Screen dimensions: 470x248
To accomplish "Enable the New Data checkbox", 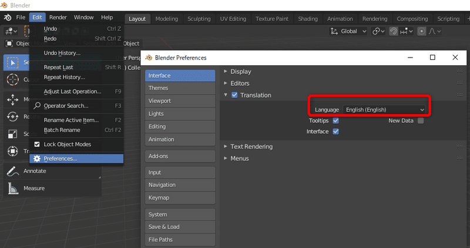I will pos(420,120).
